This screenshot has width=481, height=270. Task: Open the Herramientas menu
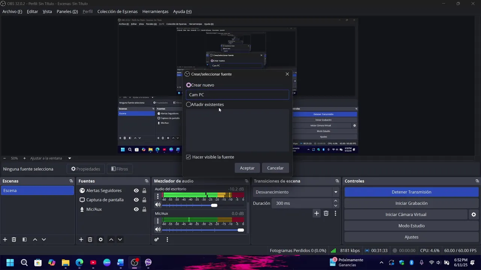point(155,12)
